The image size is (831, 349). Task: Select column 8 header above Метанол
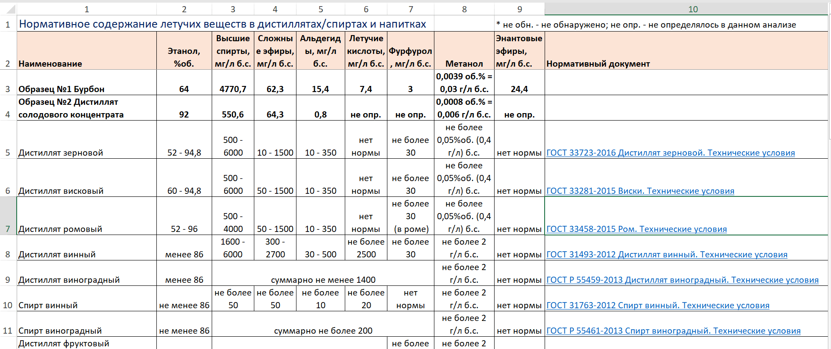pyautogui.click(x=464, y=9)
